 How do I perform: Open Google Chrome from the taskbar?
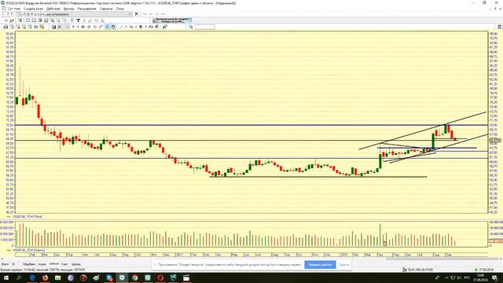[134, 277]
